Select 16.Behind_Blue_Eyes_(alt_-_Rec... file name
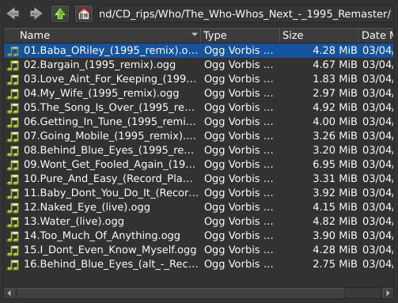398x303 pixels. 111,264
